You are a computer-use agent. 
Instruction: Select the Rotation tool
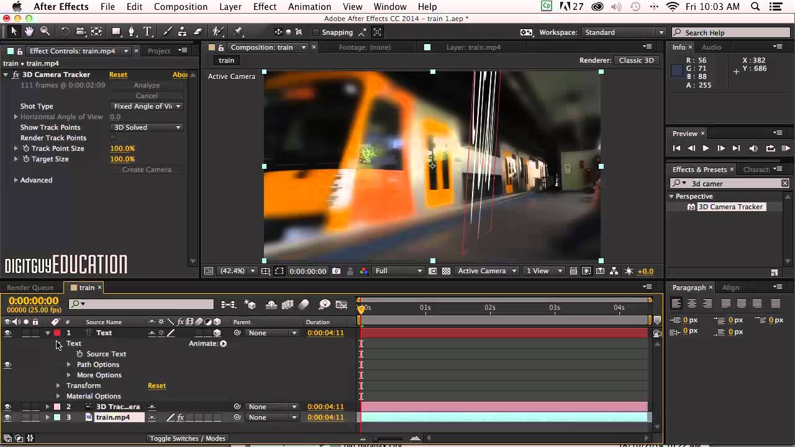65,32
